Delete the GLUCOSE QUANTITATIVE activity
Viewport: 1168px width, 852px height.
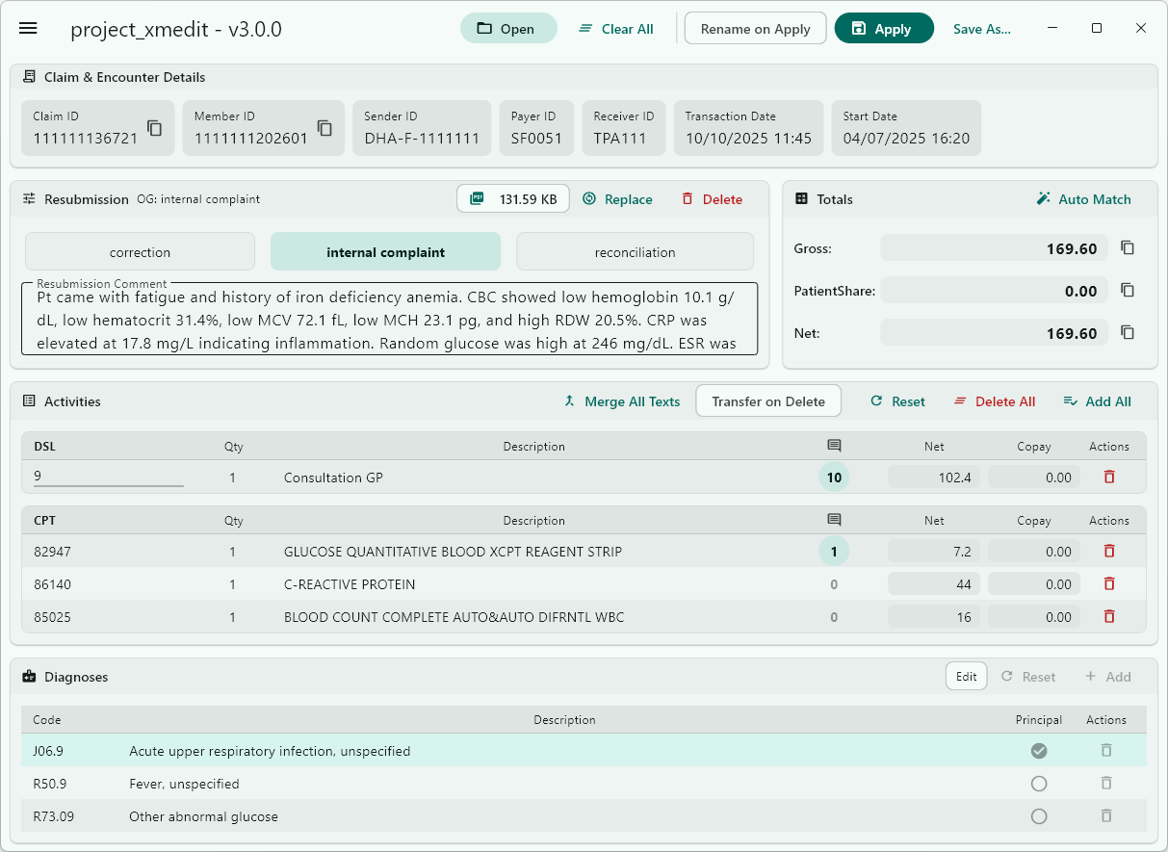tap(1108, 551)
